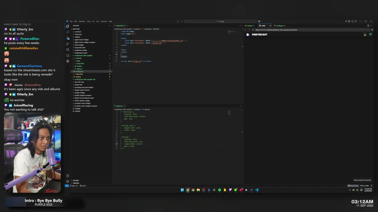Split the right editor group

coord(368,26)
